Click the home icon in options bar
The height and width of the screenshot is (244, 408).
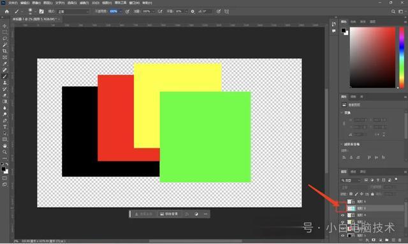coord(7,11)
